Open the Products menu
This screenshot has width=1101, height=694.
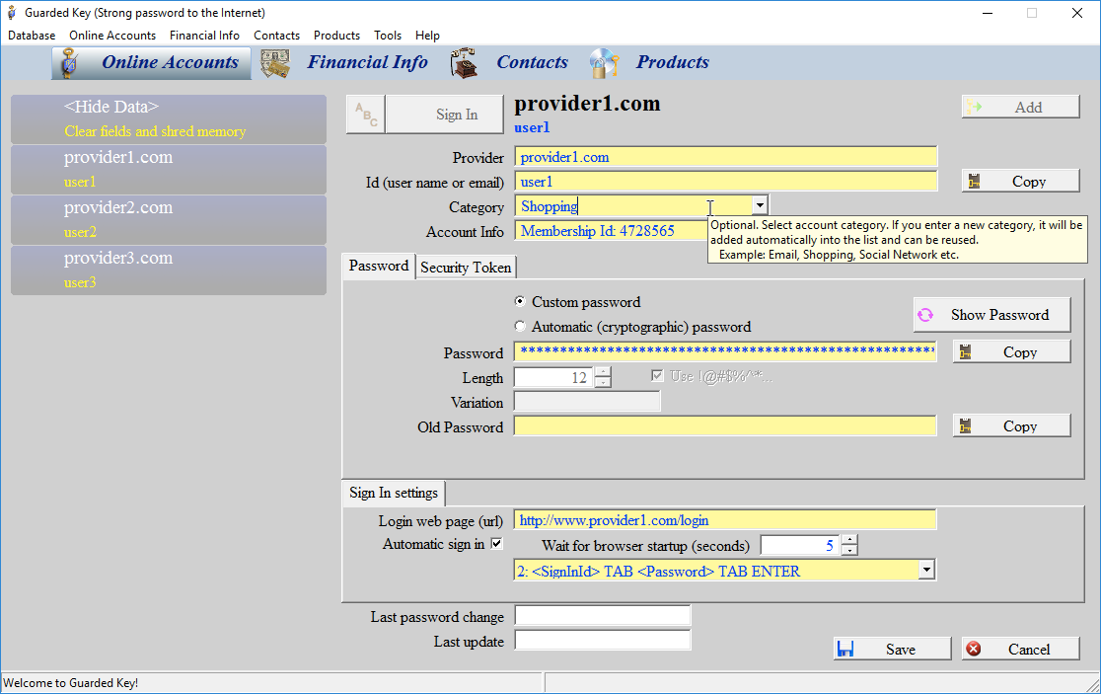click(x=337, y=36)
